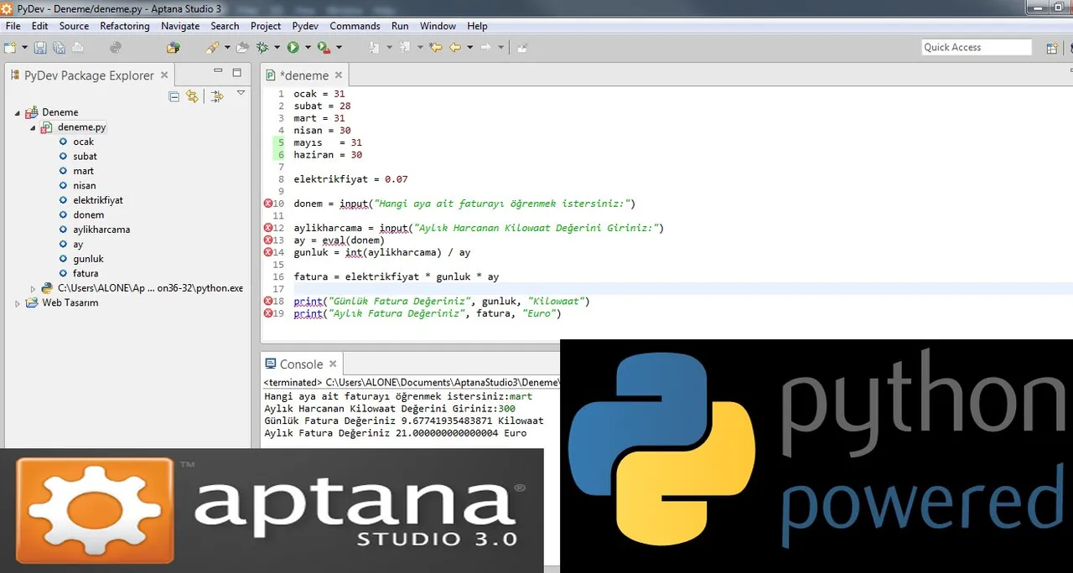Toggle Link with Editor icon
Viewport: 1073px width, 573px height.
pos(192,96)
